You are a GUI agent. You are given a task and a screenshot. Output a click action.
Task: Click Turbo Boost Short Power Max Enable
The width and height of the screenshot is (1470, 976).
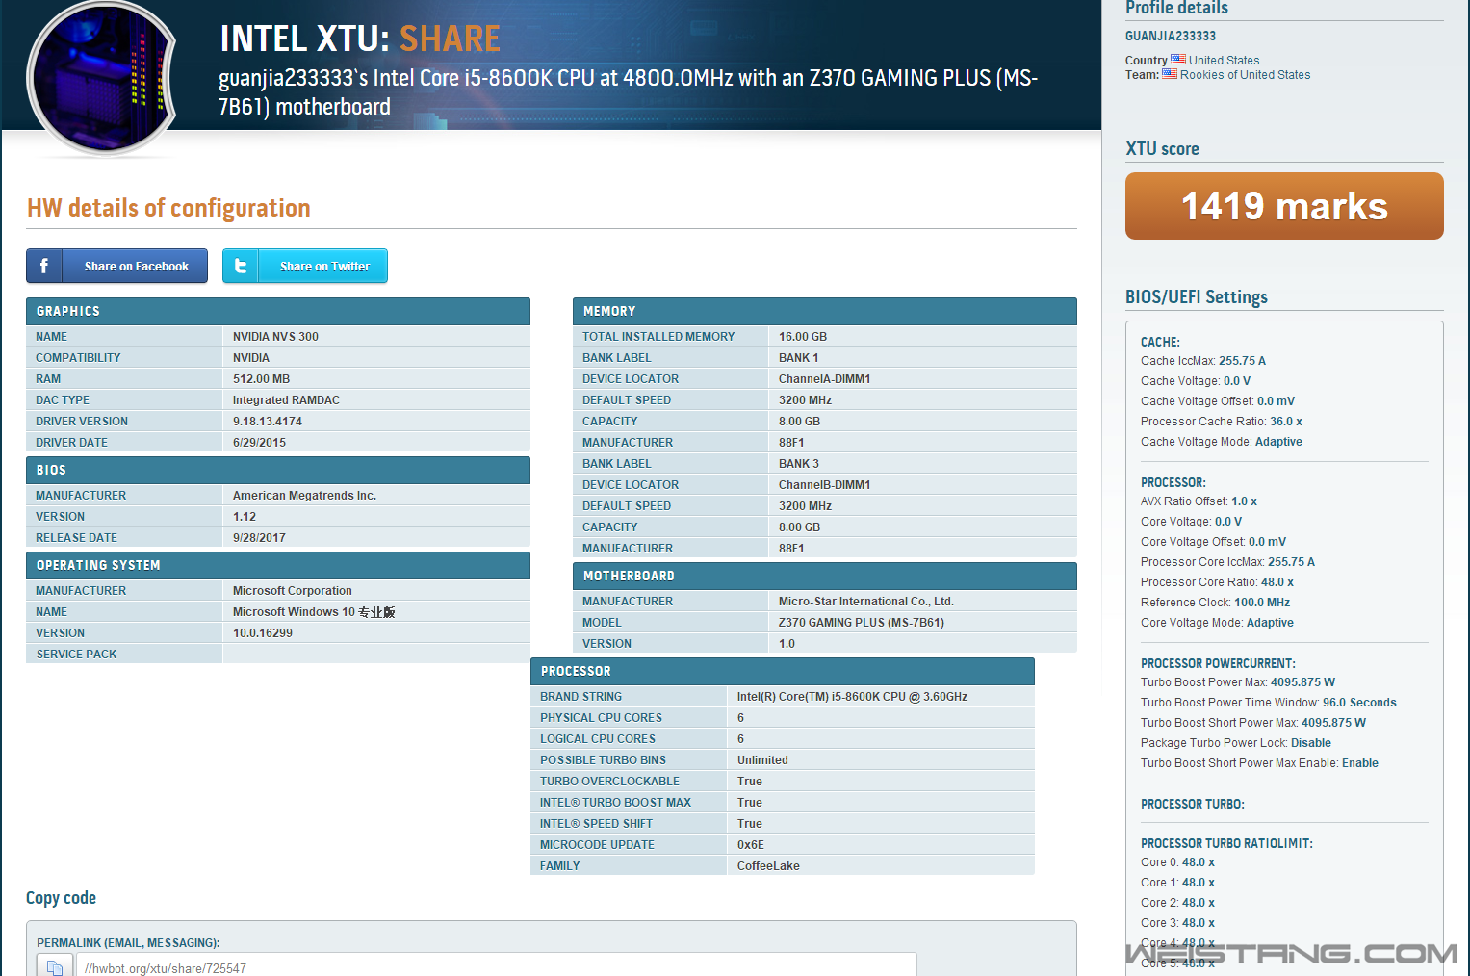point(1259,763)
